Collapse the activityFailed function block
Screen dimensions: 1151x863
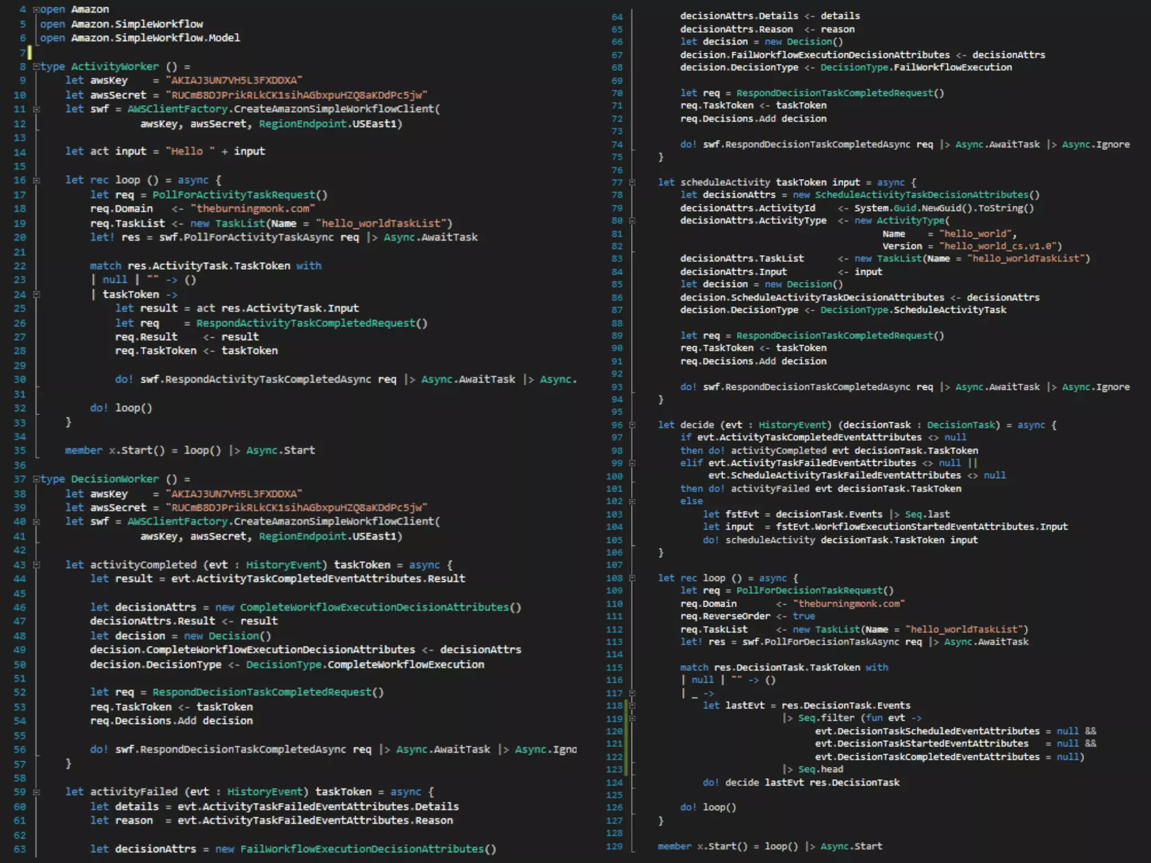(x=36, y=792)
